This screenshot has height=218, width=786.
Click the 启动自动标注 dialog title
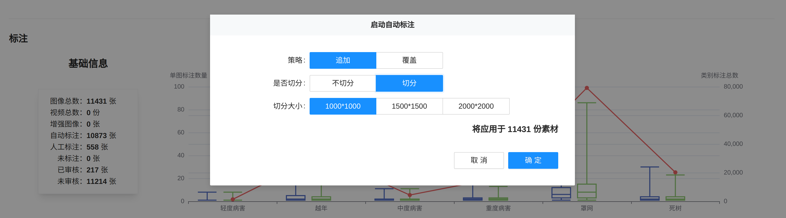pos(392,25)
